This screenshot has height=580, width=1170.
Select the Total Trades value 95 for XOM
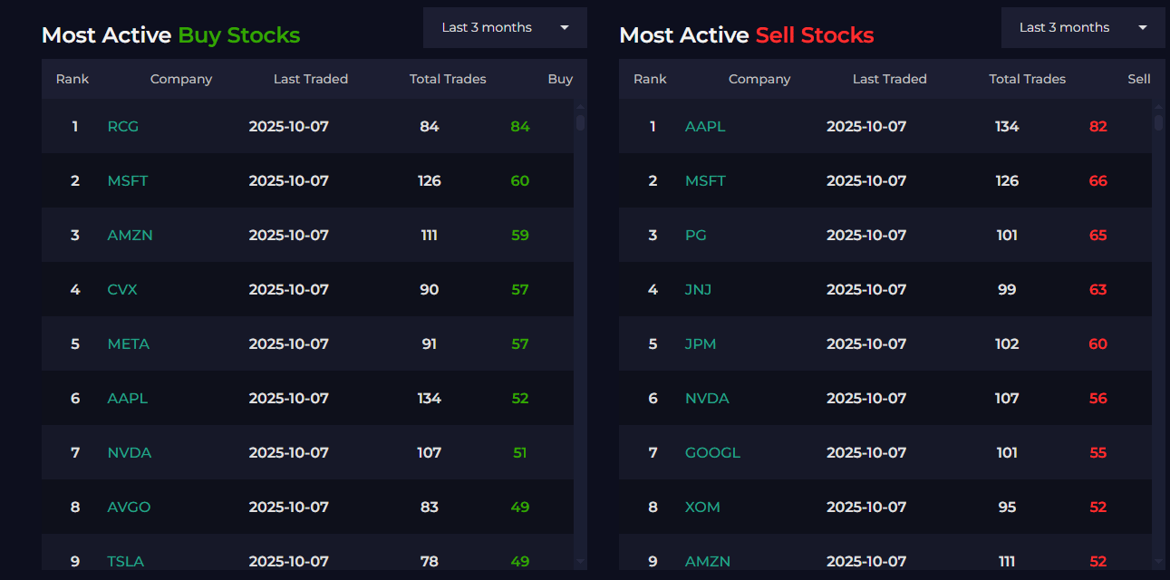[1007, 507]
